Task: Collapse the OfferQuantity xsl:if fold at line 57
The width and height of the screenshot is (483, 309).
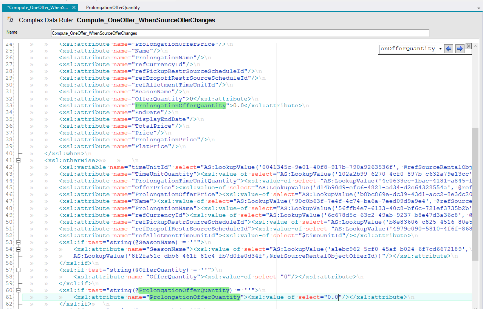Action: pyautogui.click(x=18, y=270)
